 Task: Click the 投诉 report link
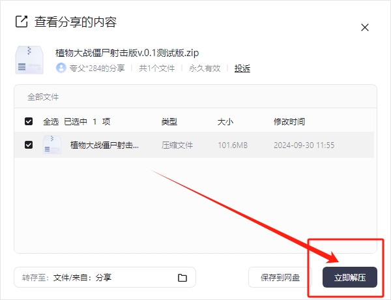click(x=242, y=68)
